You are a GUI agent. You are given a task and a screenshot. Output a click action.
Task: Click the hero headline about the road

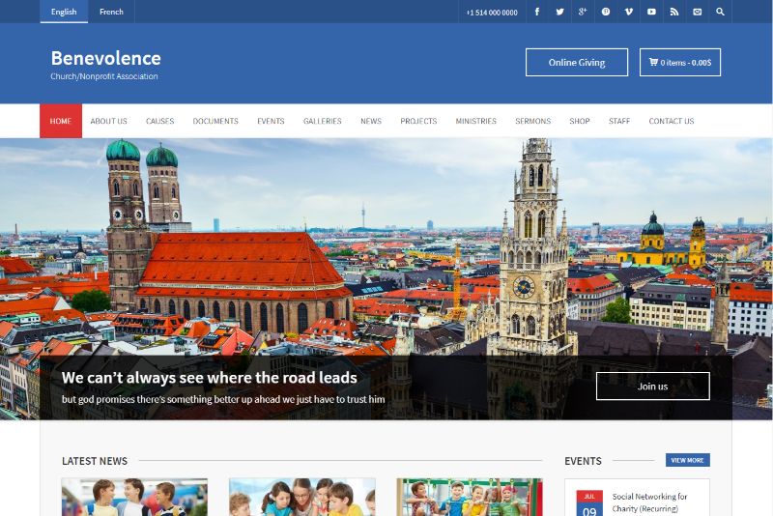[209, 378]
